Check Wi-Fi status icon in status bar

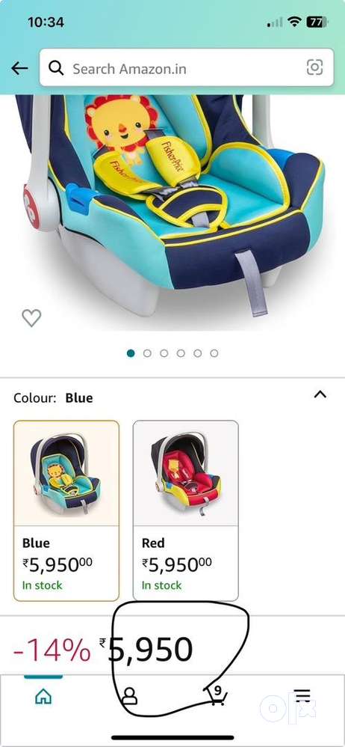[x=295, y=22]
